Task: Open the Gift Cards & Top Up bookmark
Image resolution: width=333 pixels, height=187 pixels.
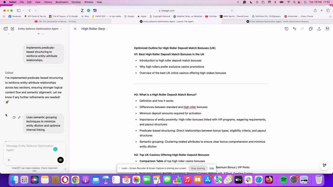Action: coord(35,16)
